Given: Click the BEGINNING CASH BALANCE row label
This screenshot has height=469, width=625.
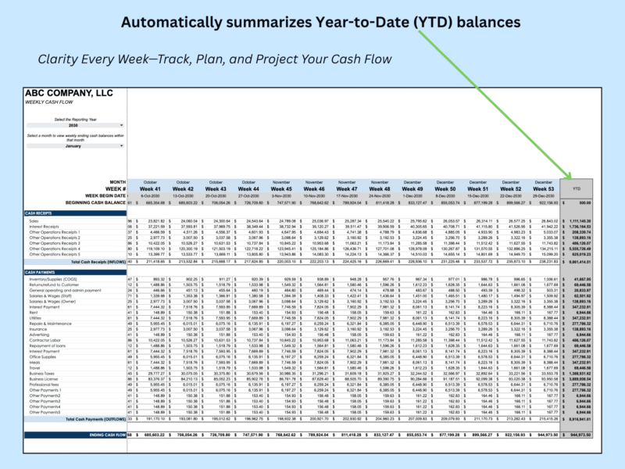Looking at the screenshot, I should (95, 202).
